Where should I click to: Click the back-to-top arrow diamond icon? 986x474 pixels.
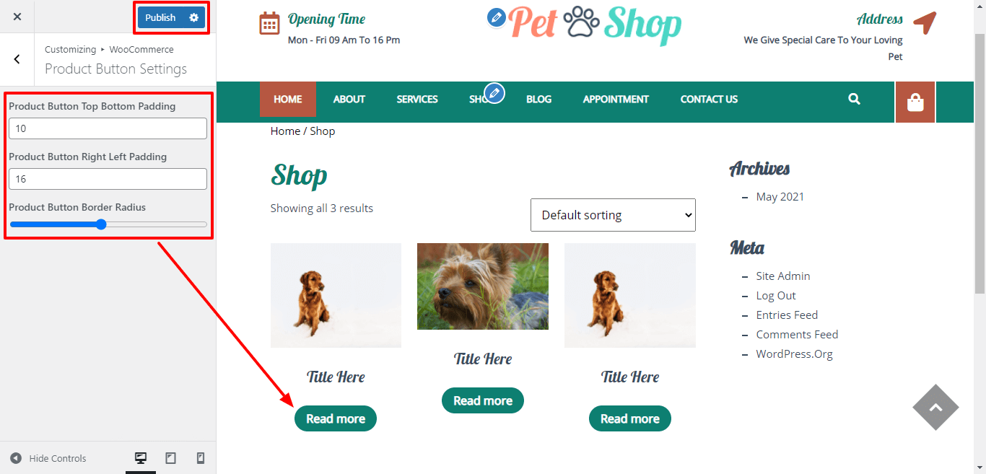point(935,408)
